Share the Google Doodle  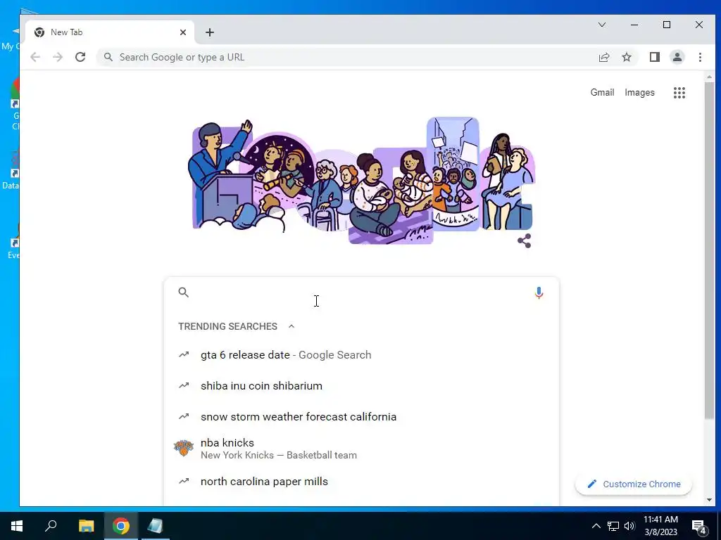pyautogui.click(x=524, y=240)
